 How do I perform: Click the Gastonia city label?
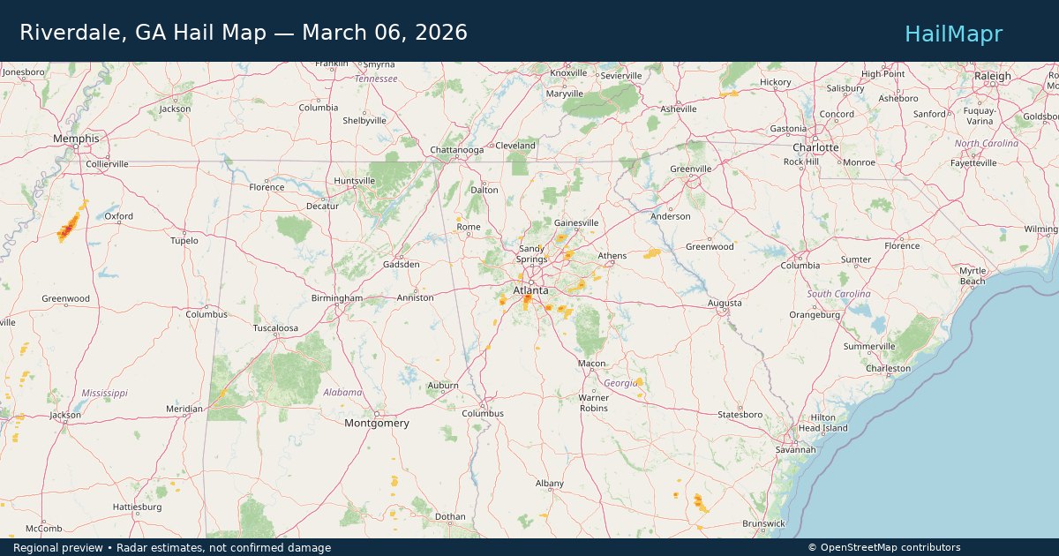[x=788, y=129]
